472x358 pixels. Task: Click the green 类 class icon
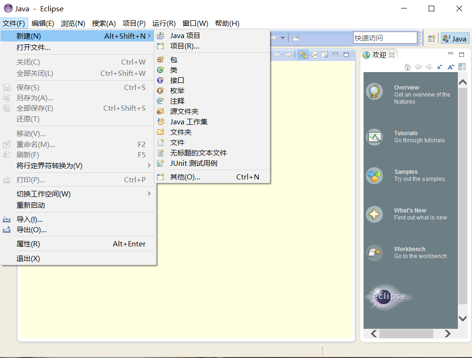161,70
